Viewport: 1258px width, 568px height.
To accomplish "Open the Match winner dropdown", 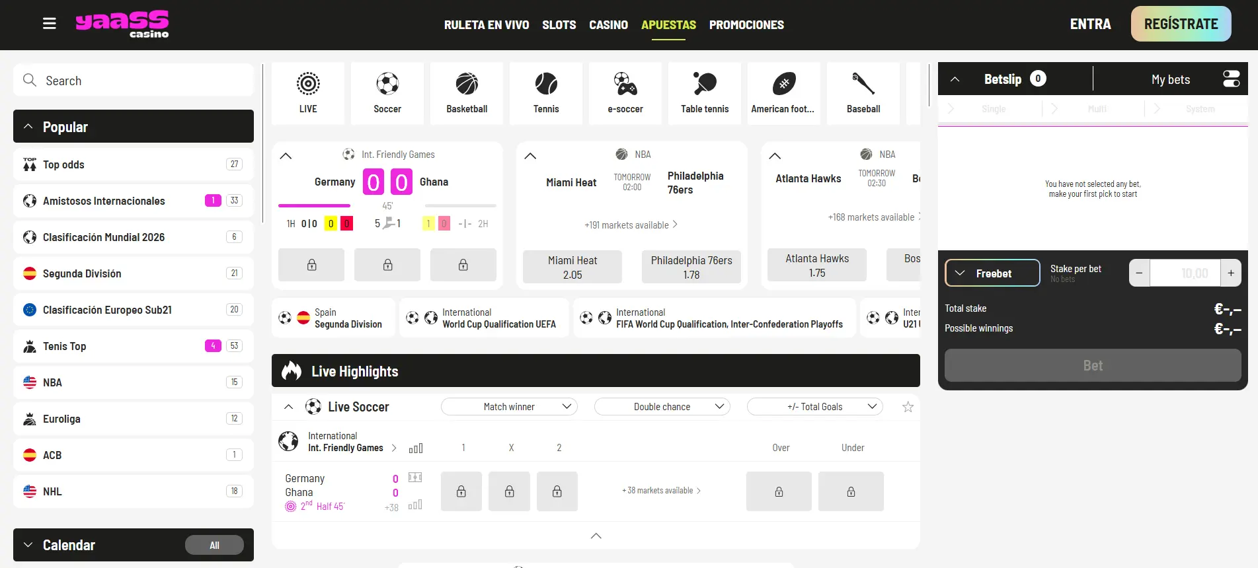I will pos(509,406).
